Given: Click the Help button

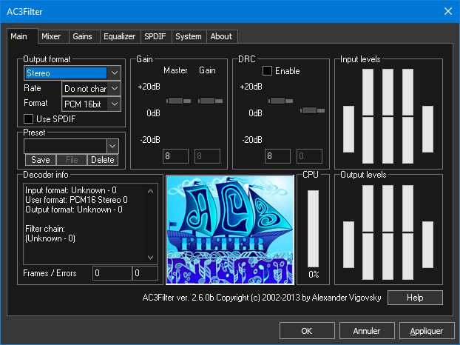Looking at the screenshot, I should pyautogui.click(x=415, y=298).
